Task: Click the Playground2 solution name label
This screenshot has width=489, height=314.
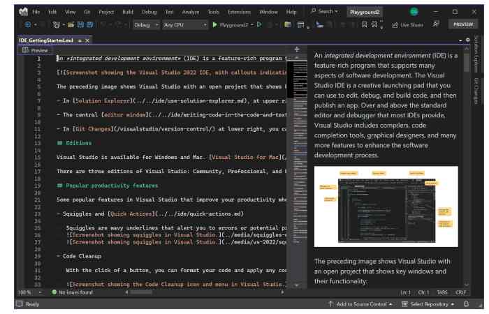Action: [365, 12]
